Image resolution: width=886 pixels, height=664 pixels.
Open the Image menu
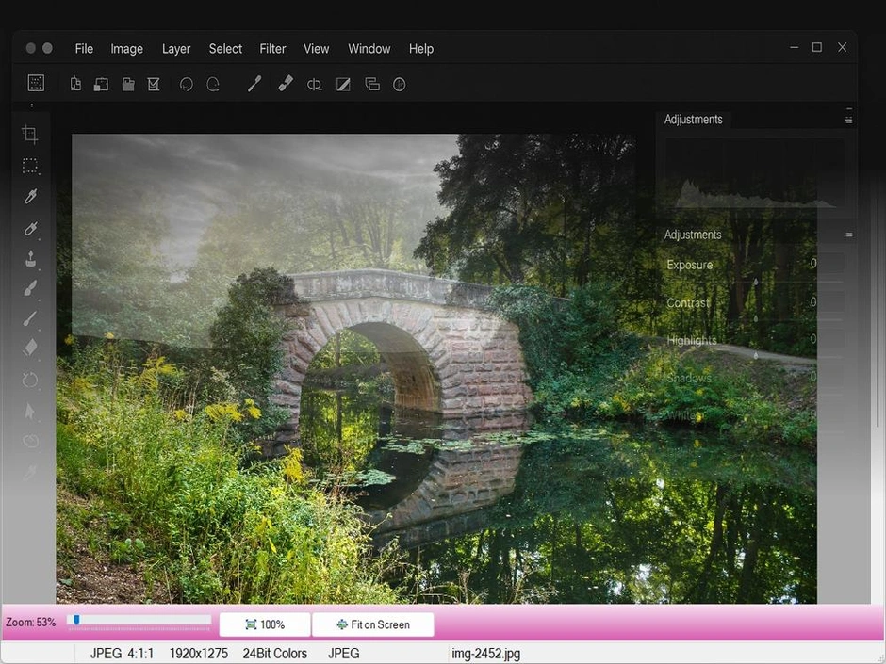126,48
